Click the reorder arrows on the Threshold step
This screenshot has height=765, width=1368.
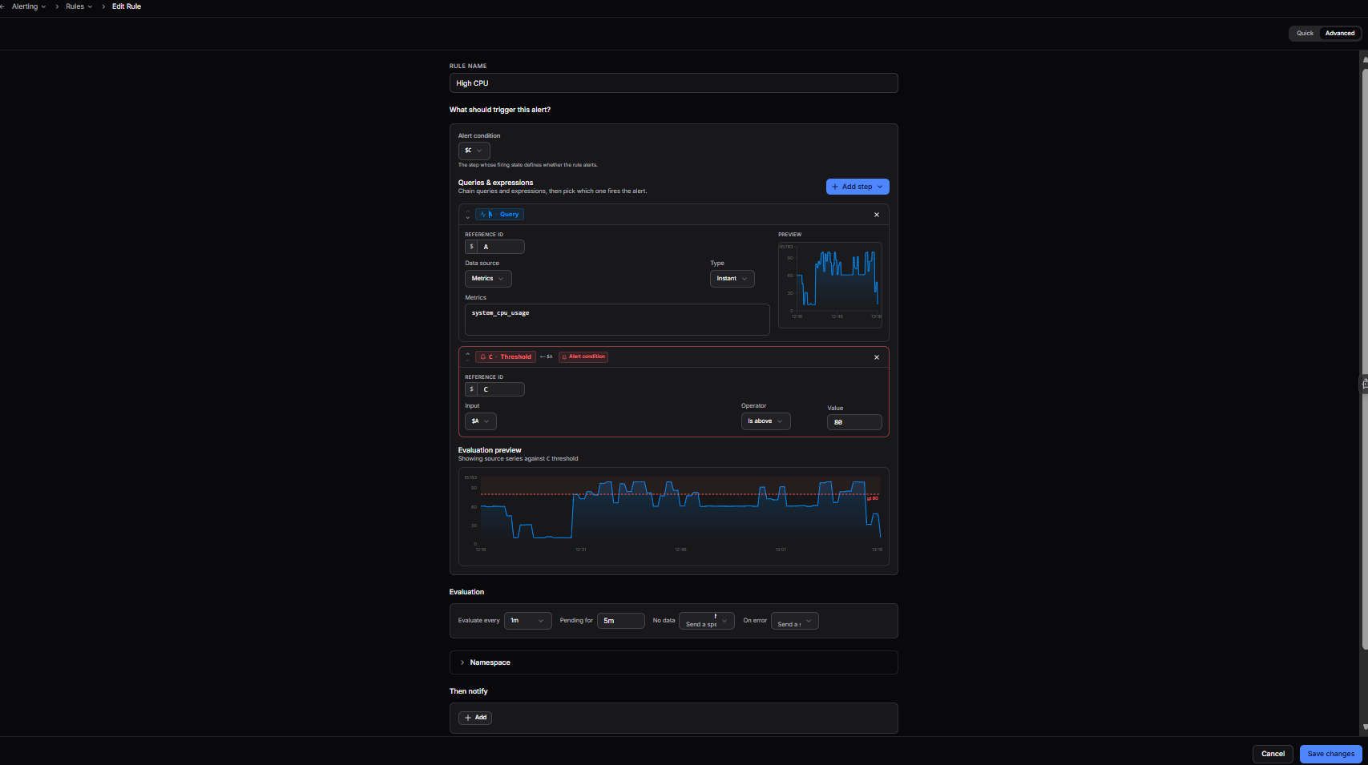[468, 357]
